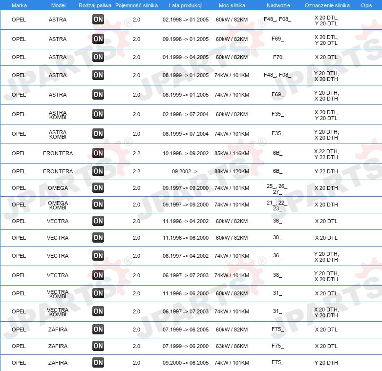This screenshot has height=371, width=382.
Task: Click the ON icon for Astra 02.1998 -> 01.2005
Action: 98,20
